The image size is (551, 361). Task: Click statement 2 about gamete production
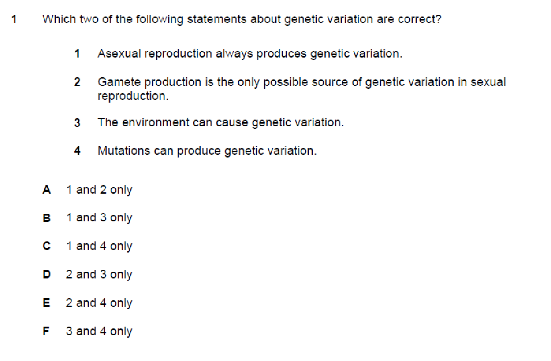pos(302,89)
